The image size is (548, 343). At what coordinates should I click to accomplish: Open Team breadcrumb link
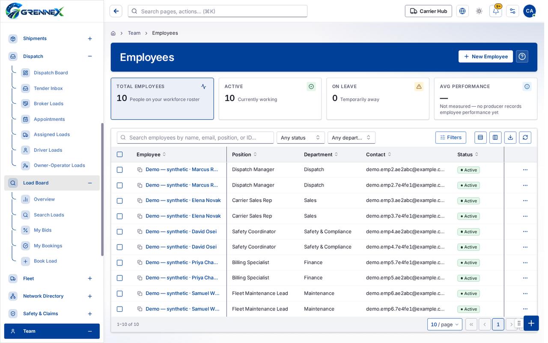[x=134, y=33]
